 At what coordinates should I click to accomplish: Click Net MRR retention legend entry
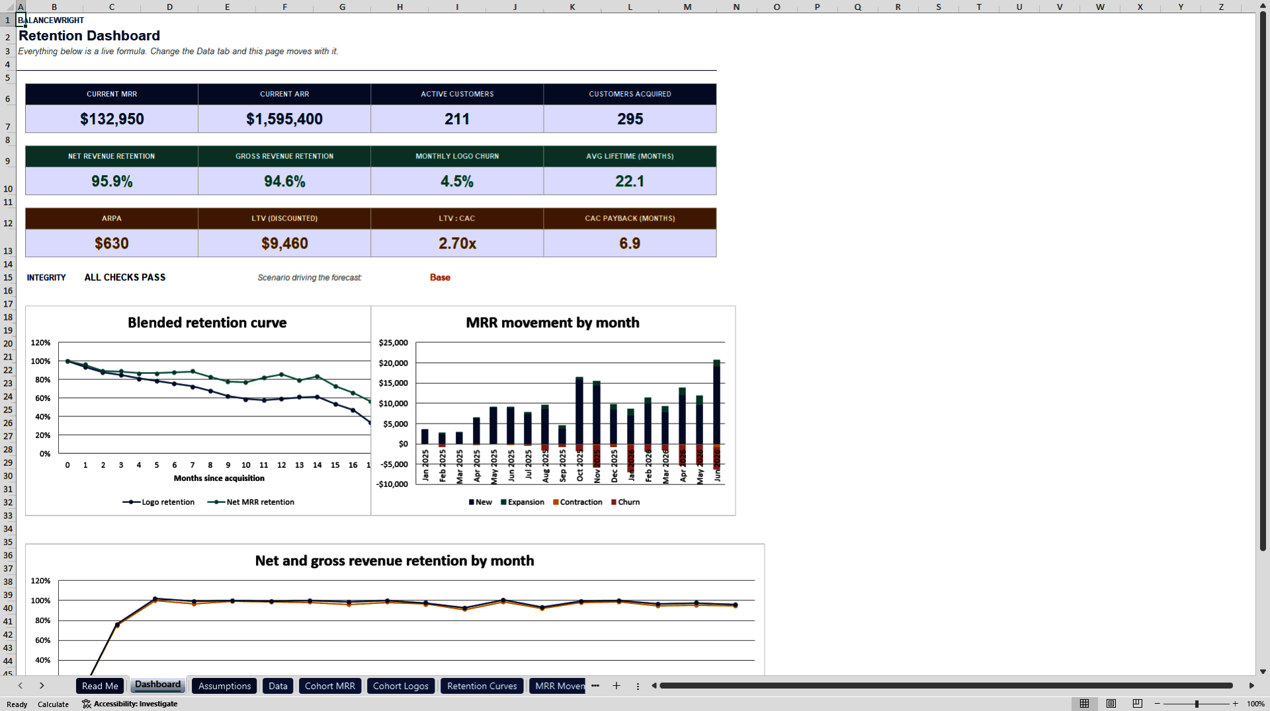point(251,502)
